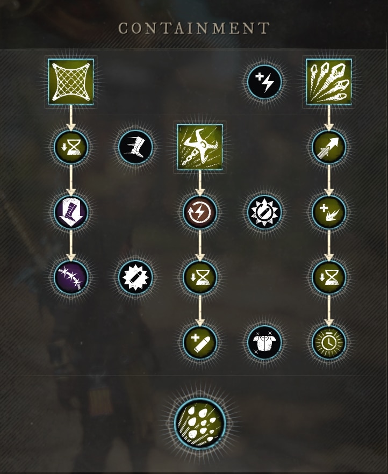Select the running boot speed passive
Image resolution: width=388 pixels, height=474 pixels.
[x=135, y=147]
